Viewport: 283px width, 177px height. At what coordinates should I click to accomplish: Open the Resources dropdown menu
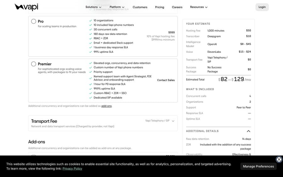[199, 7]
